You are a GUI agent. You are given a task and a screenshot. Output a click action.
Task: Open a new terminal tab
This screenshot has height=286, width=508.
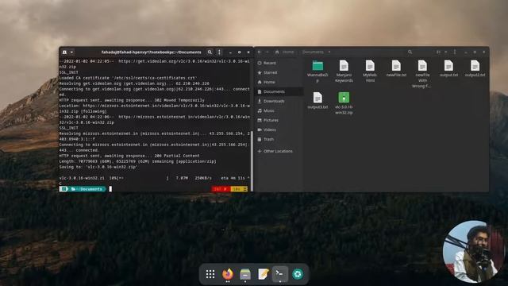tap(64, 52)
